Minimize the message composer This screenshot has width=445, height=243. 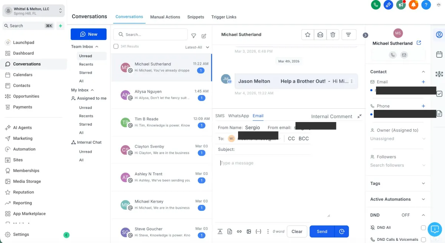point(359,116)
